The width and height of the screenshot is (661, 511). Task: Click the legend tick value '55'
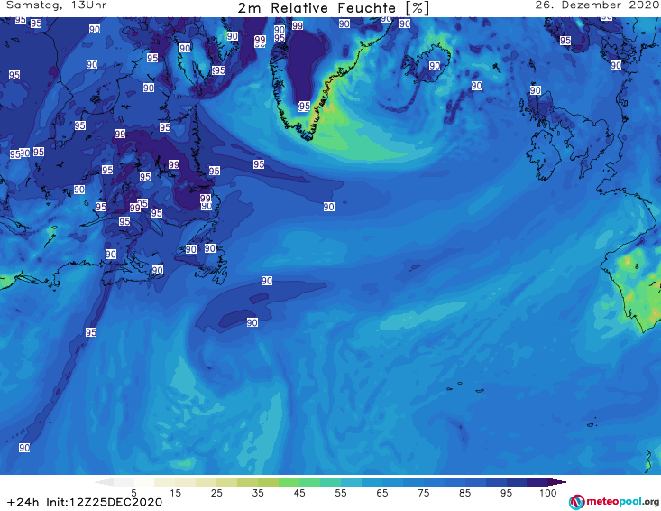[x=340, y=493]
